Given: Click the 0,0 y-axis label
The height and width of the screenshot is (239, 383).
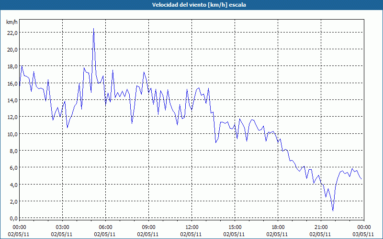Looking at the screenshot, I should click(x=13, y=218).
